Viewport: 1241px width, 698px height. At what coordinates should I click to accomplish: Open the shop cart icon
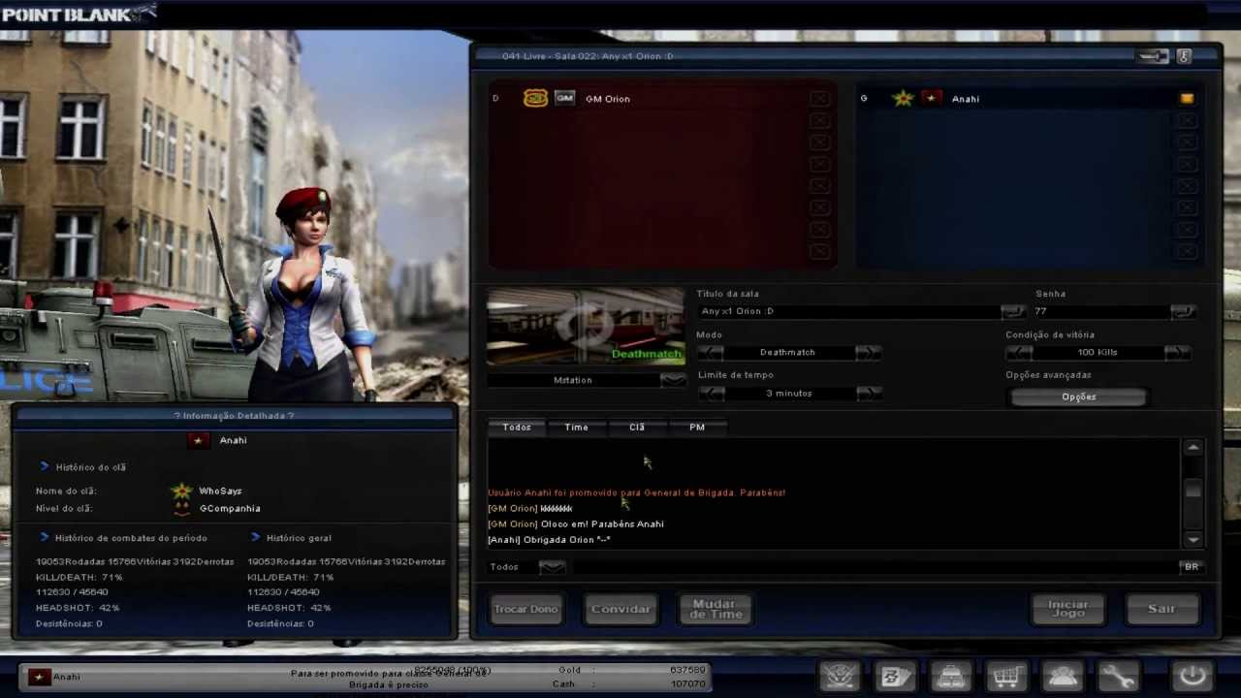coord(1006,676)
